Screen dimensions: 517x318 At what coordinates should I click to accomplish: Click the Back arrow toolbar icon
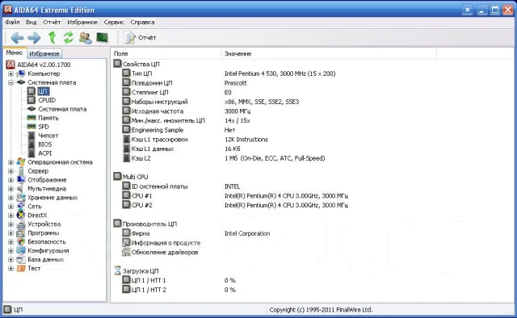(17, 38)
